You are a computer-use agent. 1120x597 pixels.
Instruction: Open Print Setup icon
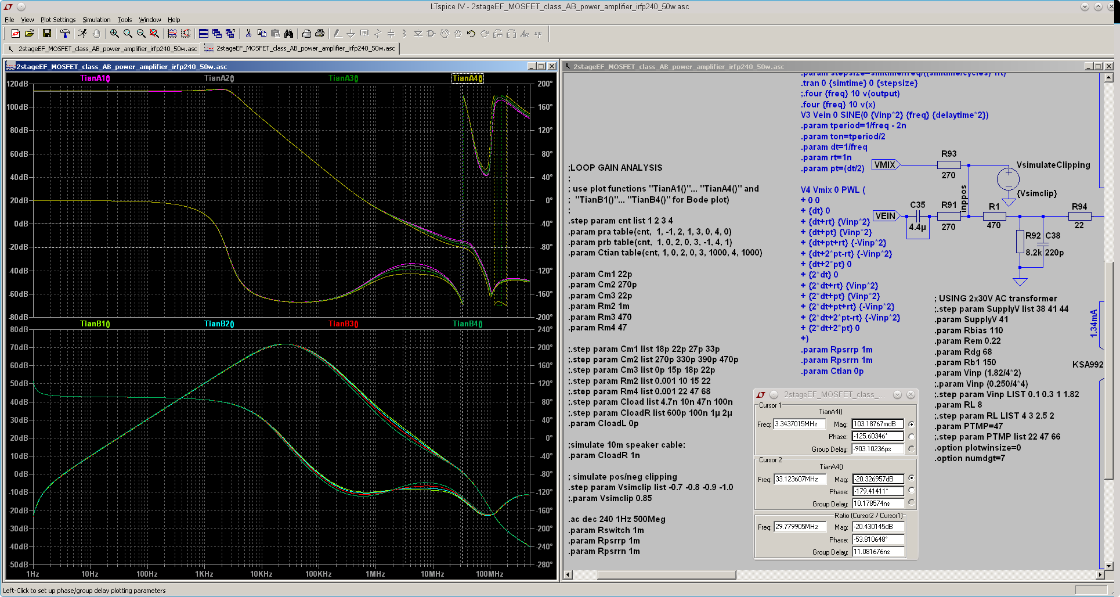pyautogui.click(x=306, y=34)
